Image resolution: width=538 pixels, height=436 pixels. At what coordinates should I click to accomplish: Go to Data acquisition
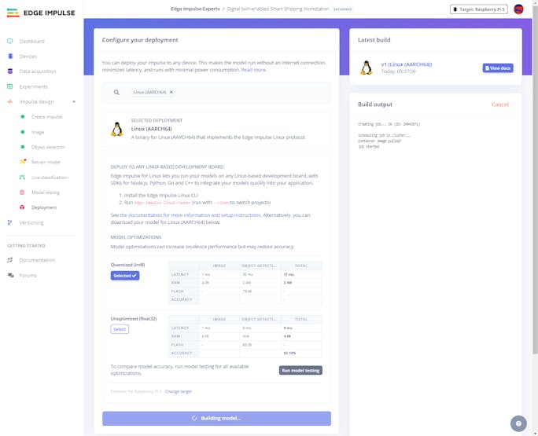click(x=38, y=71)
